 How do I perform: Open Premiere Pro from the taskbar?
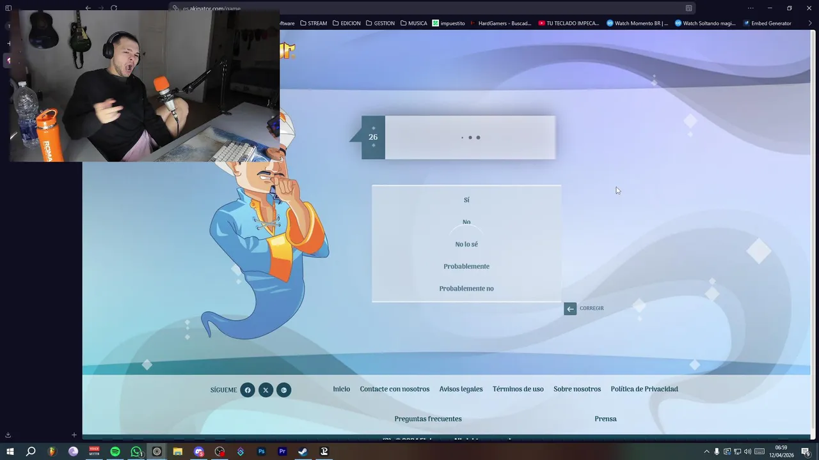tap(282, 452)
